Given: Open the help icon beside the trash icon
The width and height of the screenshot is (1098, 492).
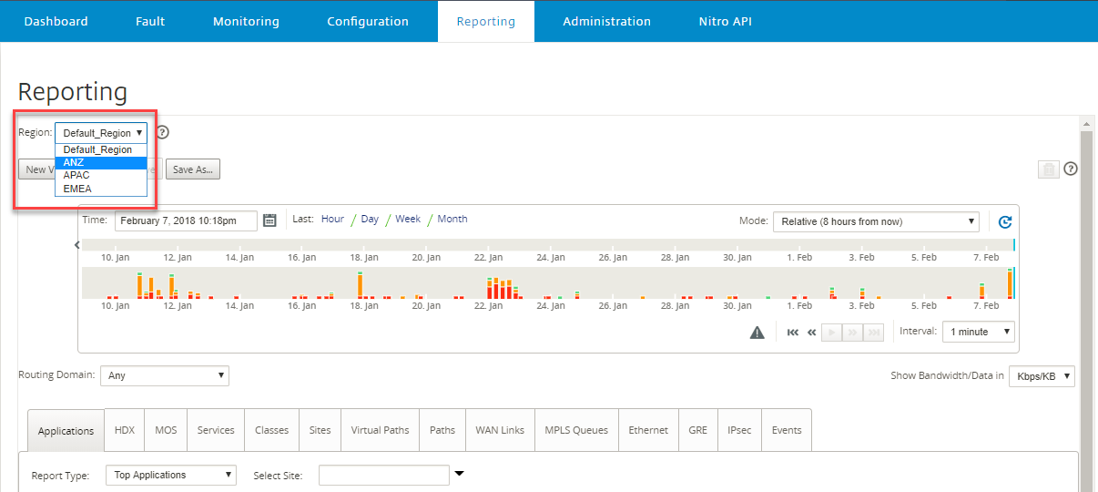Looking at the screenshot, I should pos(1071,169).
